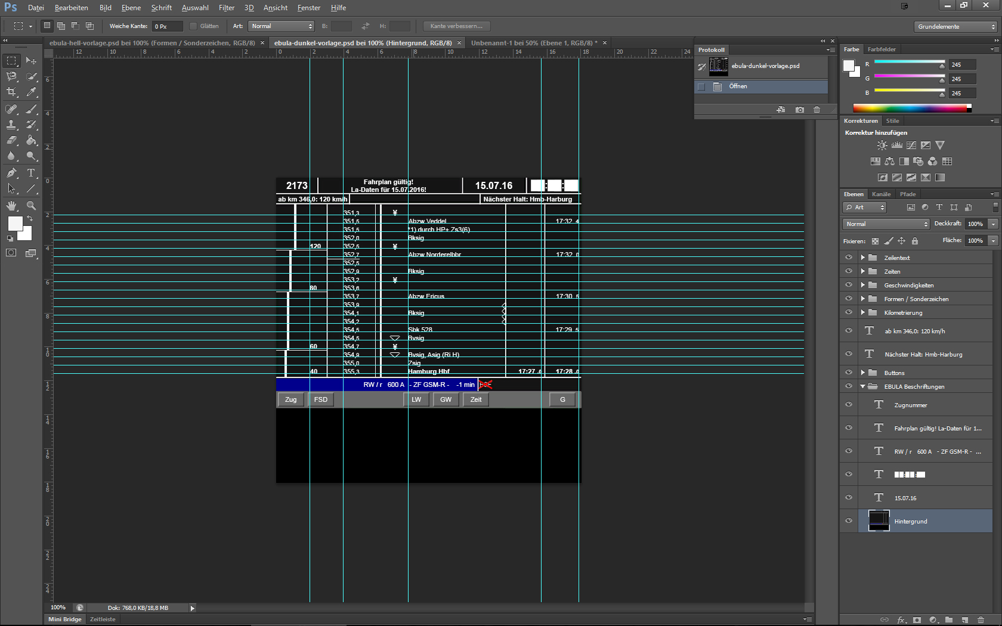
Task: Open the layer blend mode dropdown
Action: pos(886,224)
